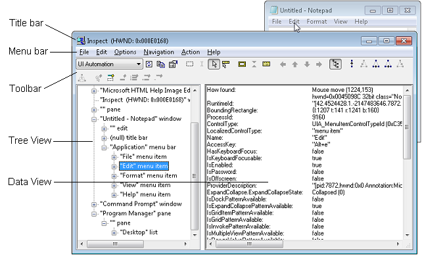422x256 pixels.
Task: Toggle the dashed-rectangle Watch Focus button
Action: pos(190,64)
